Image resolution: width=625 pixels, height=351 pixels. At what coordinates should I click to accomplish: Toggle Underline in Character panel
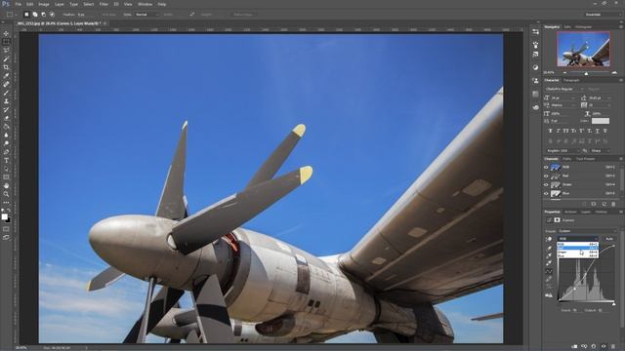597,131
